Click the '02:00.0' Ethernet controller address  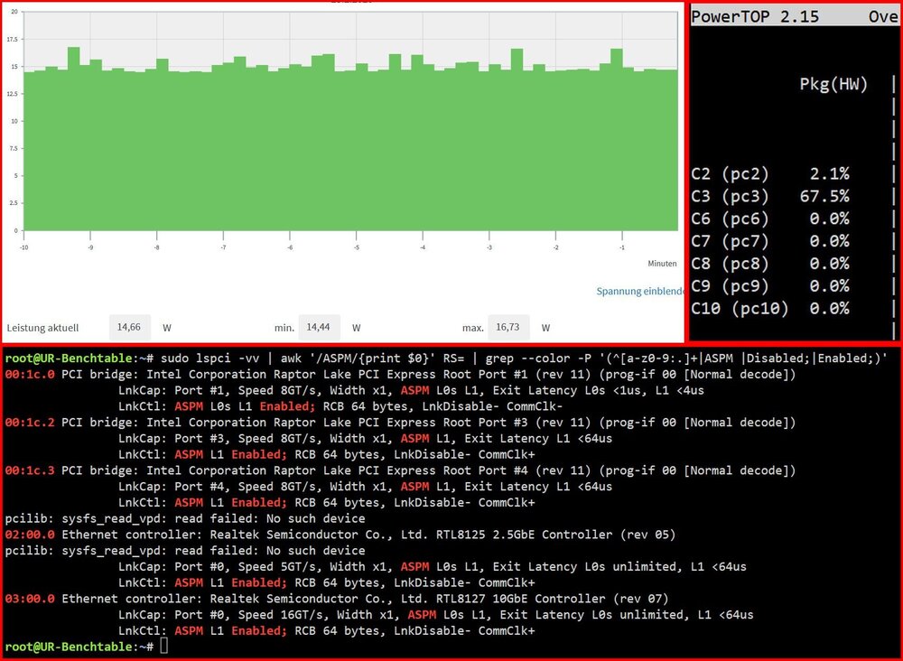pyautogui.click(x=30, y=535)
